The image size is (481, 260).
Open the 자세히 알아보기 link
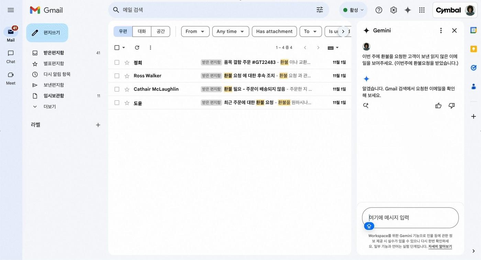click(440, 247)
